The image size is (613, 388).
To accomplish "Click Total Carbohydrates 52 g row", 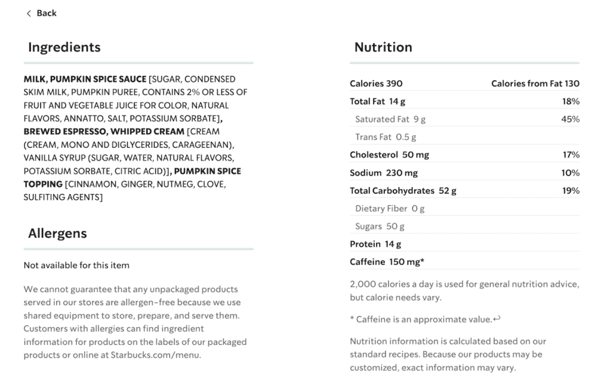I will pyautogui.click(x=465, y=191).
